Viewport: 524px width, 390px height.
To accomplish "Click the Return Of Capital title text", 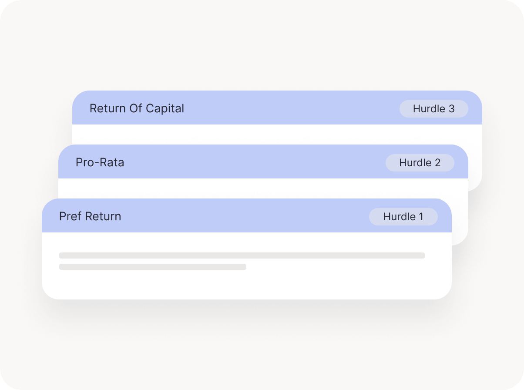I will tap(137, 108).
